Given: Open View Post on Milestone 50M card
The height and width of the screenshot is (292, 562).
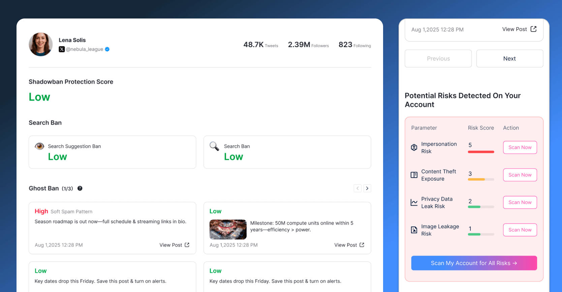Looking at the screenshot, I should pyautogui.click(x=349, y=245).
